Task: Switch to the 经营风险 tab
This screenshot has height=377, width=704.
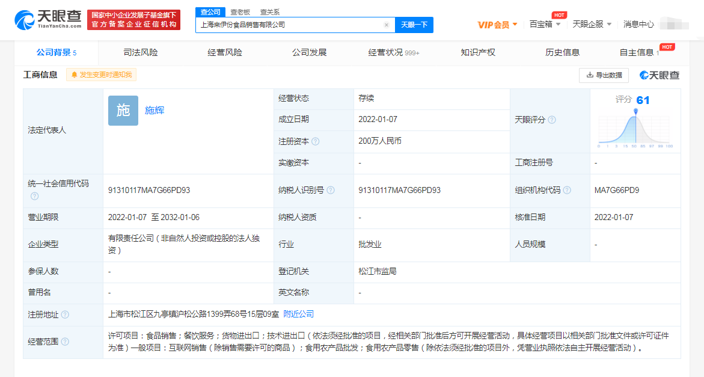Action: 225,53
